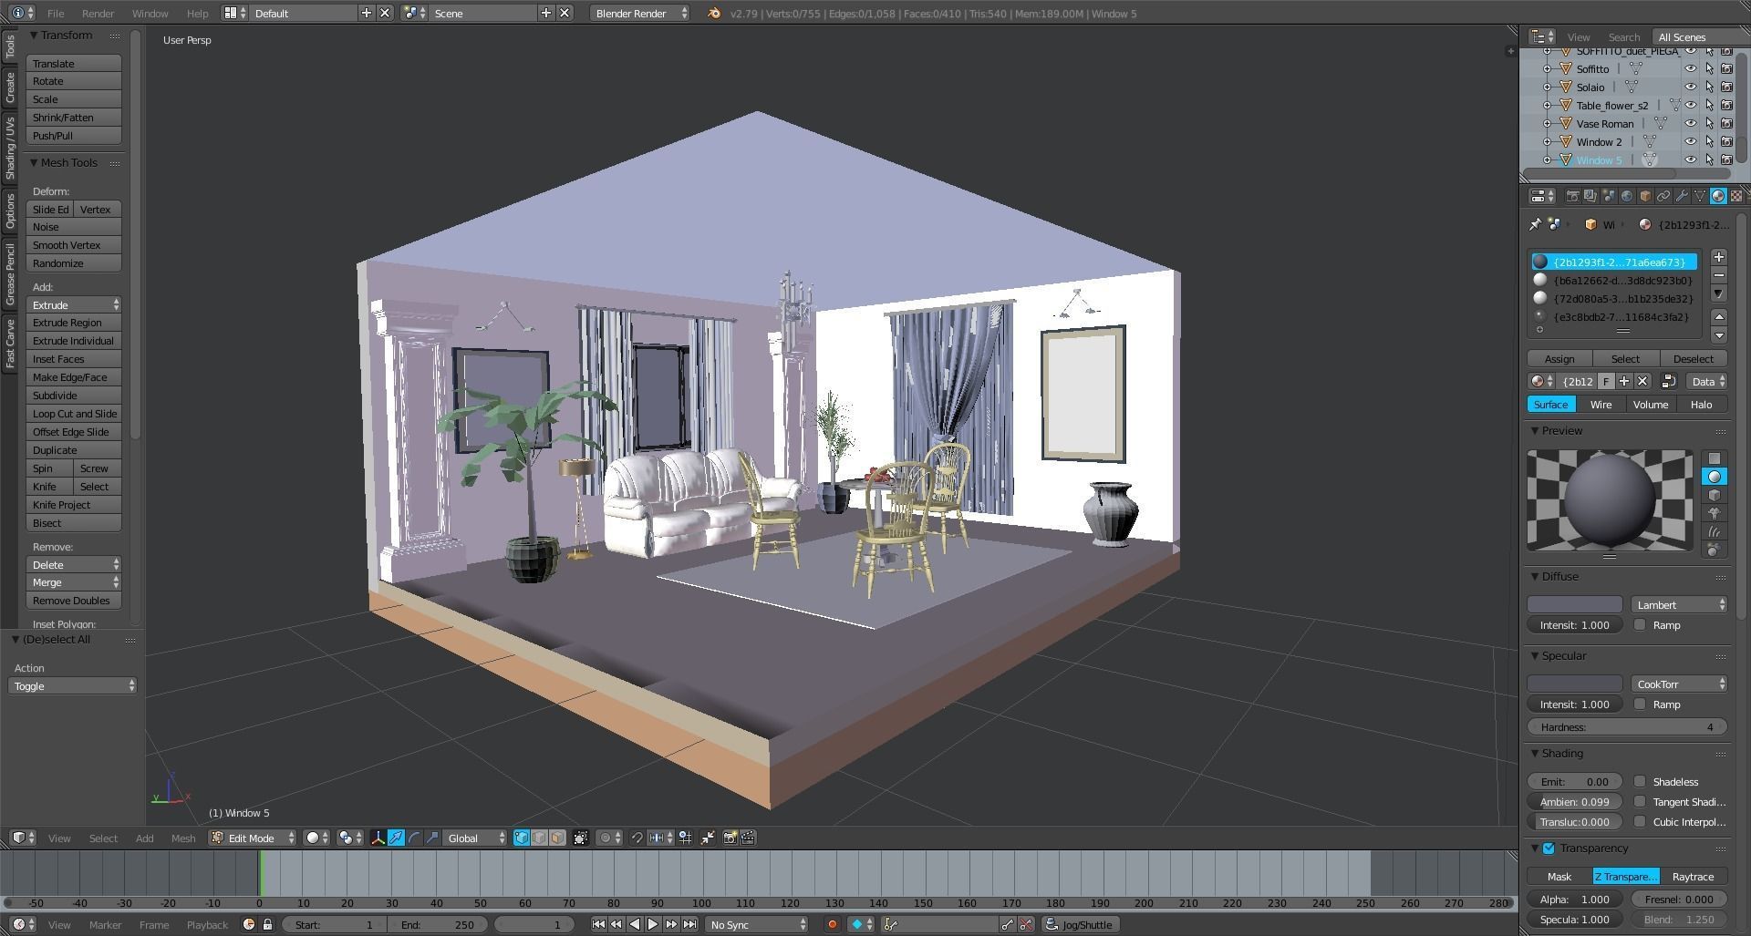Open the Merge dropdown menu
The image size is (1751, 936).
74,581
